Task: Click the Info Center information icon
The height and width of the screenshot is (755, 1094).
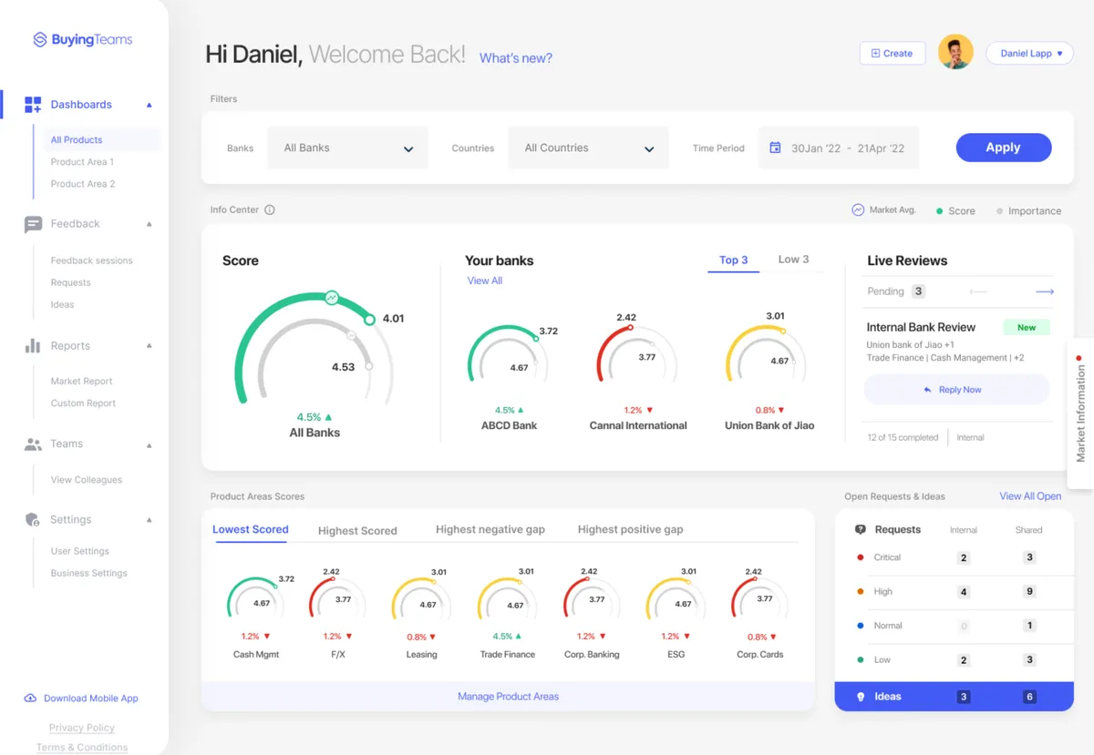Action: (x=270, y=209)
